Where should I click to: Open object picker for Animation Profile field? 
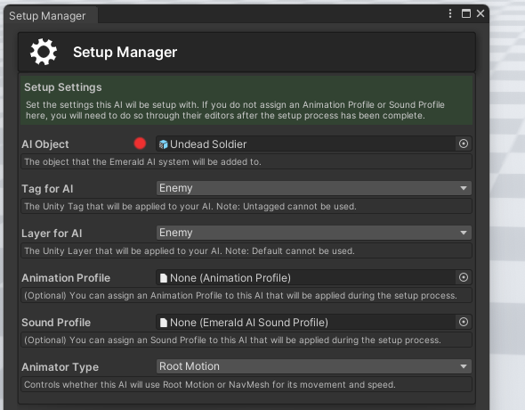tap(464, 277)
